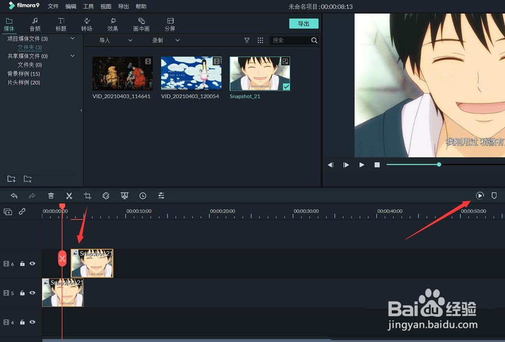Toggle visibility eye on track 5
Image resolution: width=505 pixels, height=342 pixels.
tap(32, 293)
